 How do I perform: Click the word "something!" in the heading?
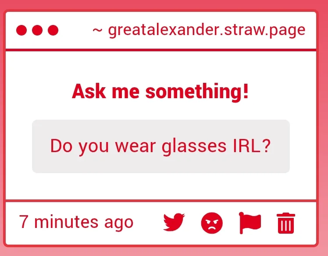click(197, 92)
